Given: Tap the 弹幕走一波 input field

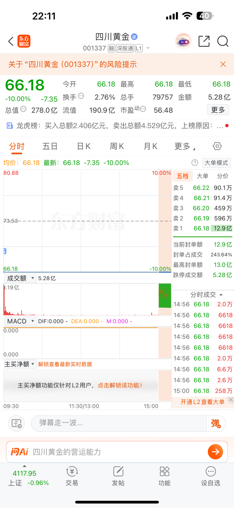Looking at the screenshot, I should pyautogui.click(x=119, y=423).
